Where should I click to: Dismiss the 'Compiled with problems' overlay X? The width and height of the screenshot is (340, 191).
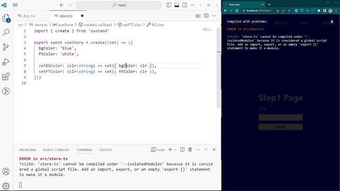[x=331, y=22]
